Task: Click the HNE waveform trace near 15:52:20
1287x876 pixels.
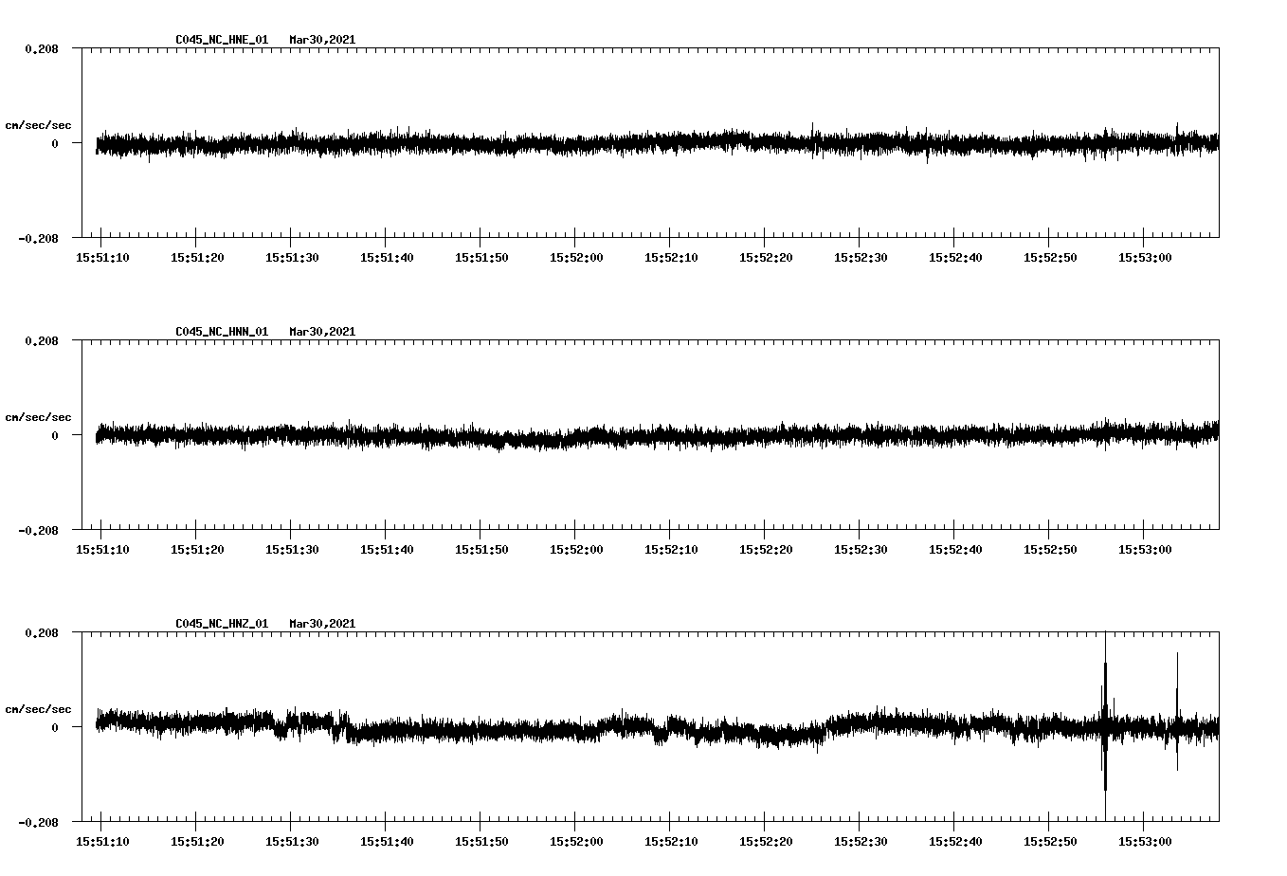Action: (766, 142)
